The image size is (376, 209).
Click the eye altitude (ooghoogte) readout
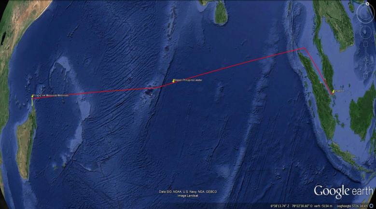pos(352,206)
